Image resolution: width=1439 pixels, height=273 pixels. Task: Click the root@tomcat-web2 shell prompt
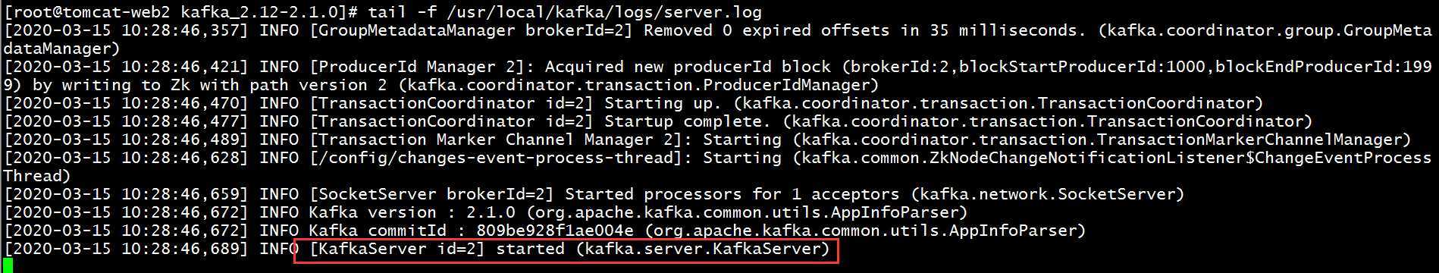pyautogui.click(x=182, y=12)
